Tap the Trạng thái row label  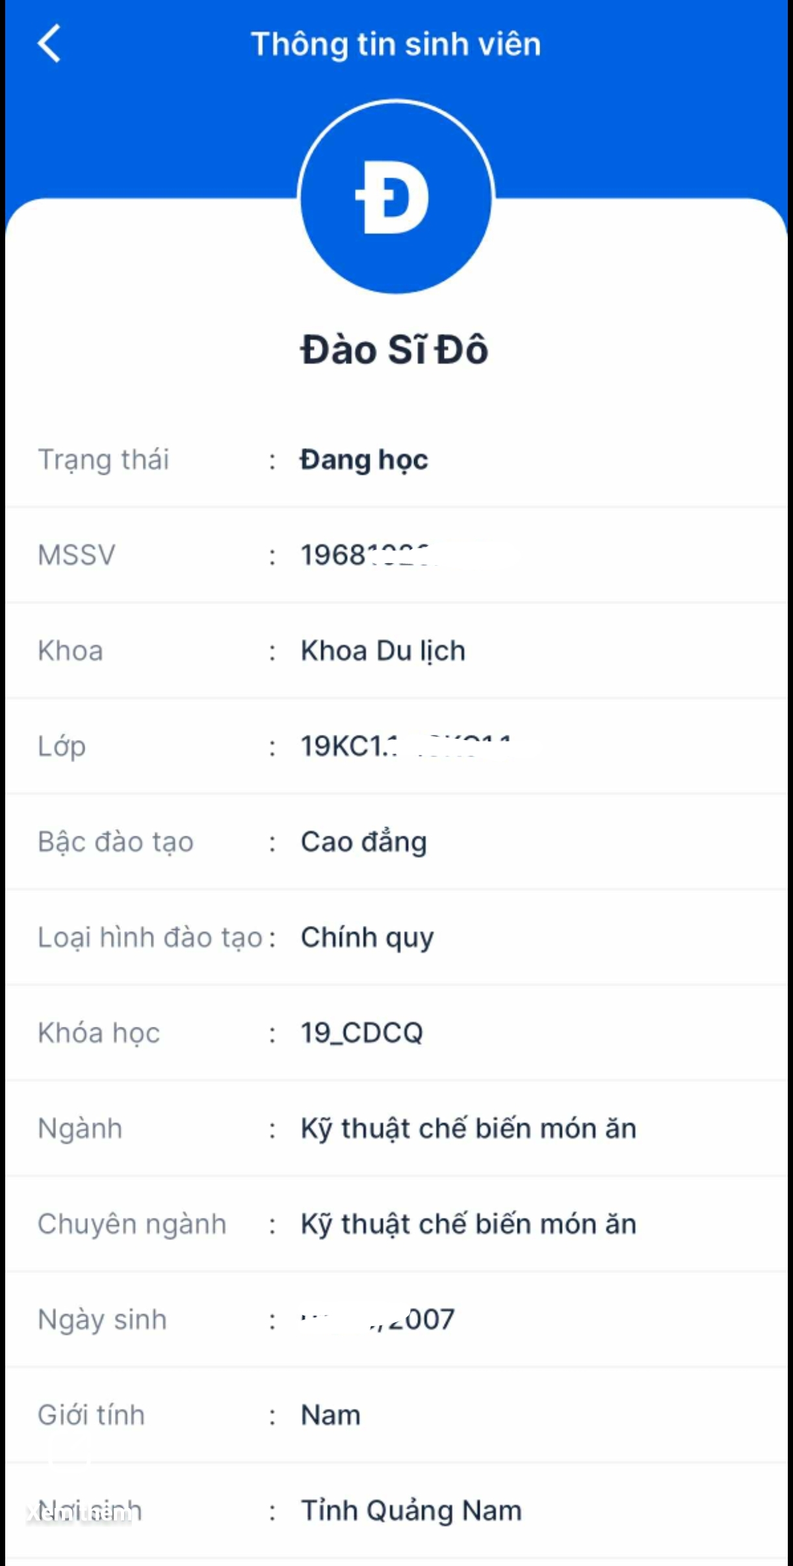tap(103, 460)
